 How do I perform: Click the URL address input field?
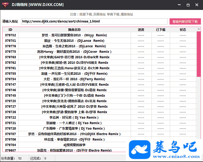tap(94, 21)
